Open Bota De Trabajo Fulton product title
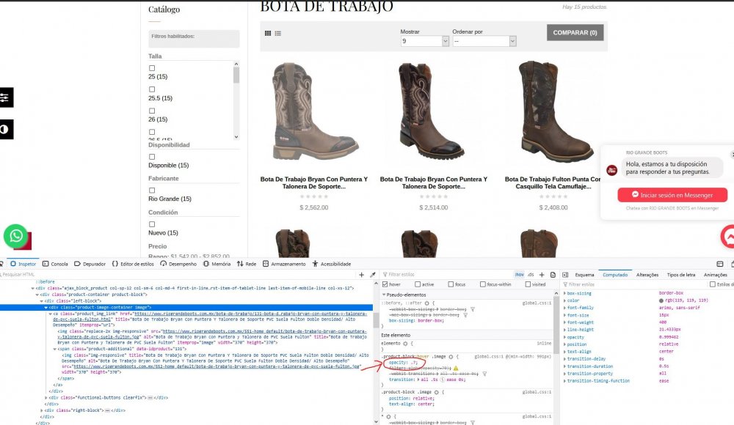Screen dimensions: 734x425 pos(553,182)
